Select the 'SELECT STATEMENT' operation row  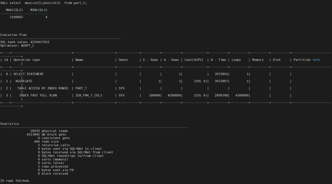28,74
